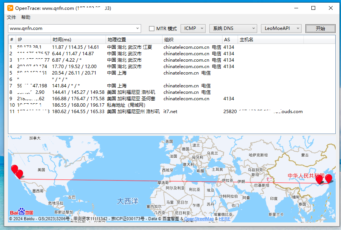Expand the target host address dropdown arrow
This screenshot has height=230, width=341.
pos(137,28)
